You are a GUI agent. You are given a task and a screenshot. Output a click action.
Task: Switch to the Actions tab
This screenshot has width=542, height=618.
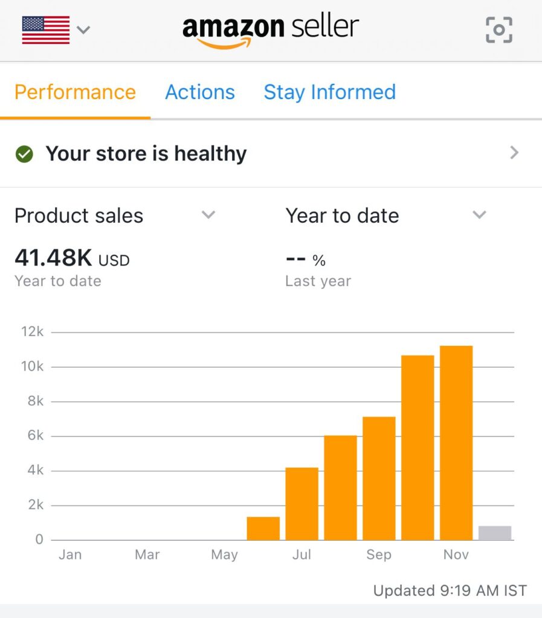click(200, 92)
